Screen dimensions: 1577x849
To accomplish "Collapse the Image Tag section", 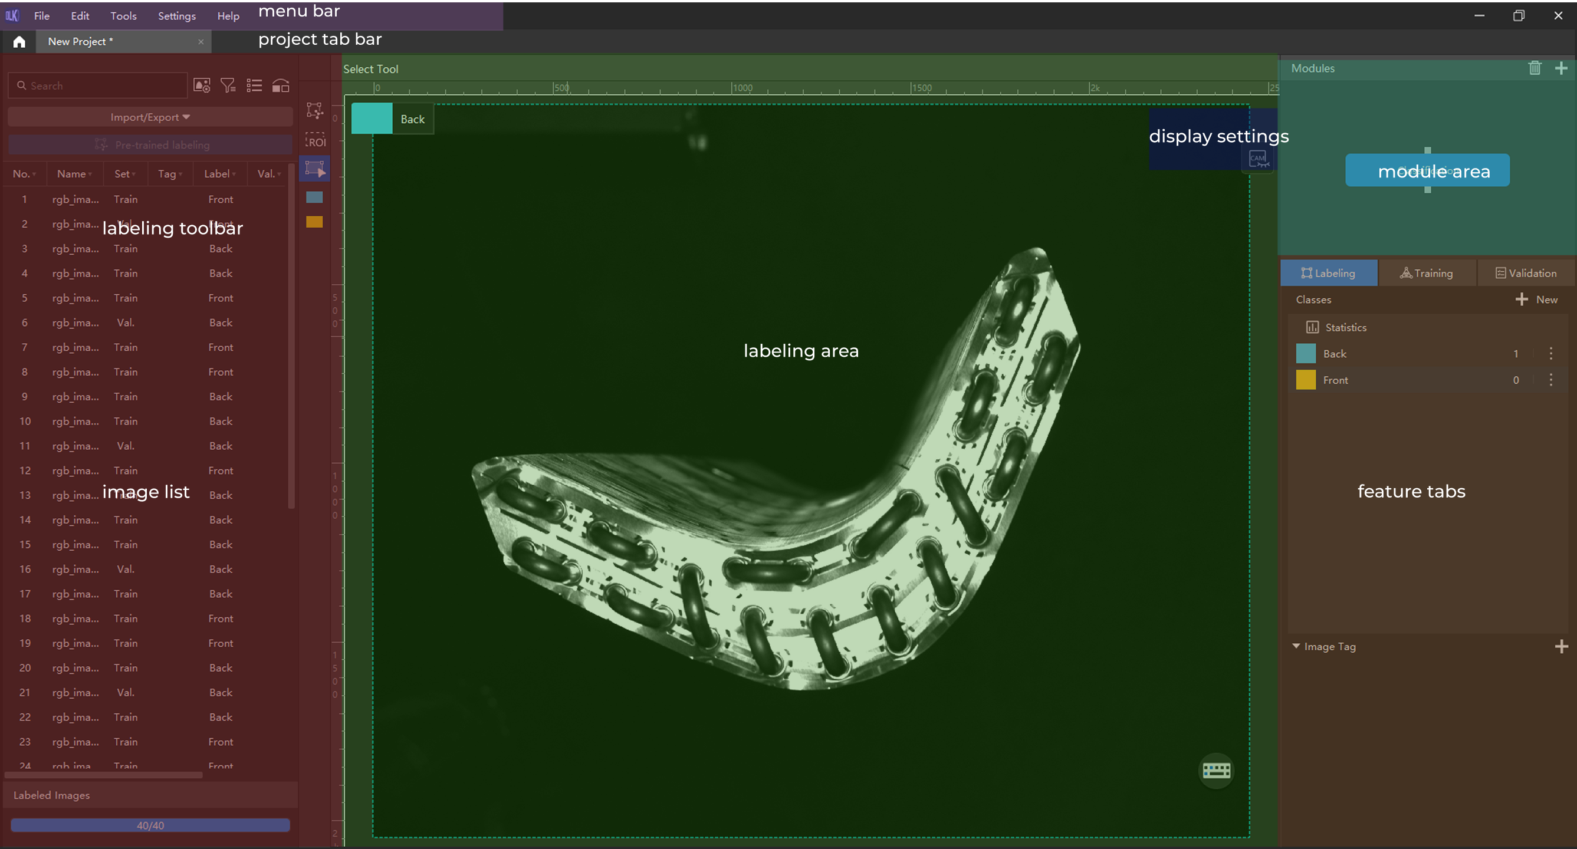I will [x=1296, y=646].
